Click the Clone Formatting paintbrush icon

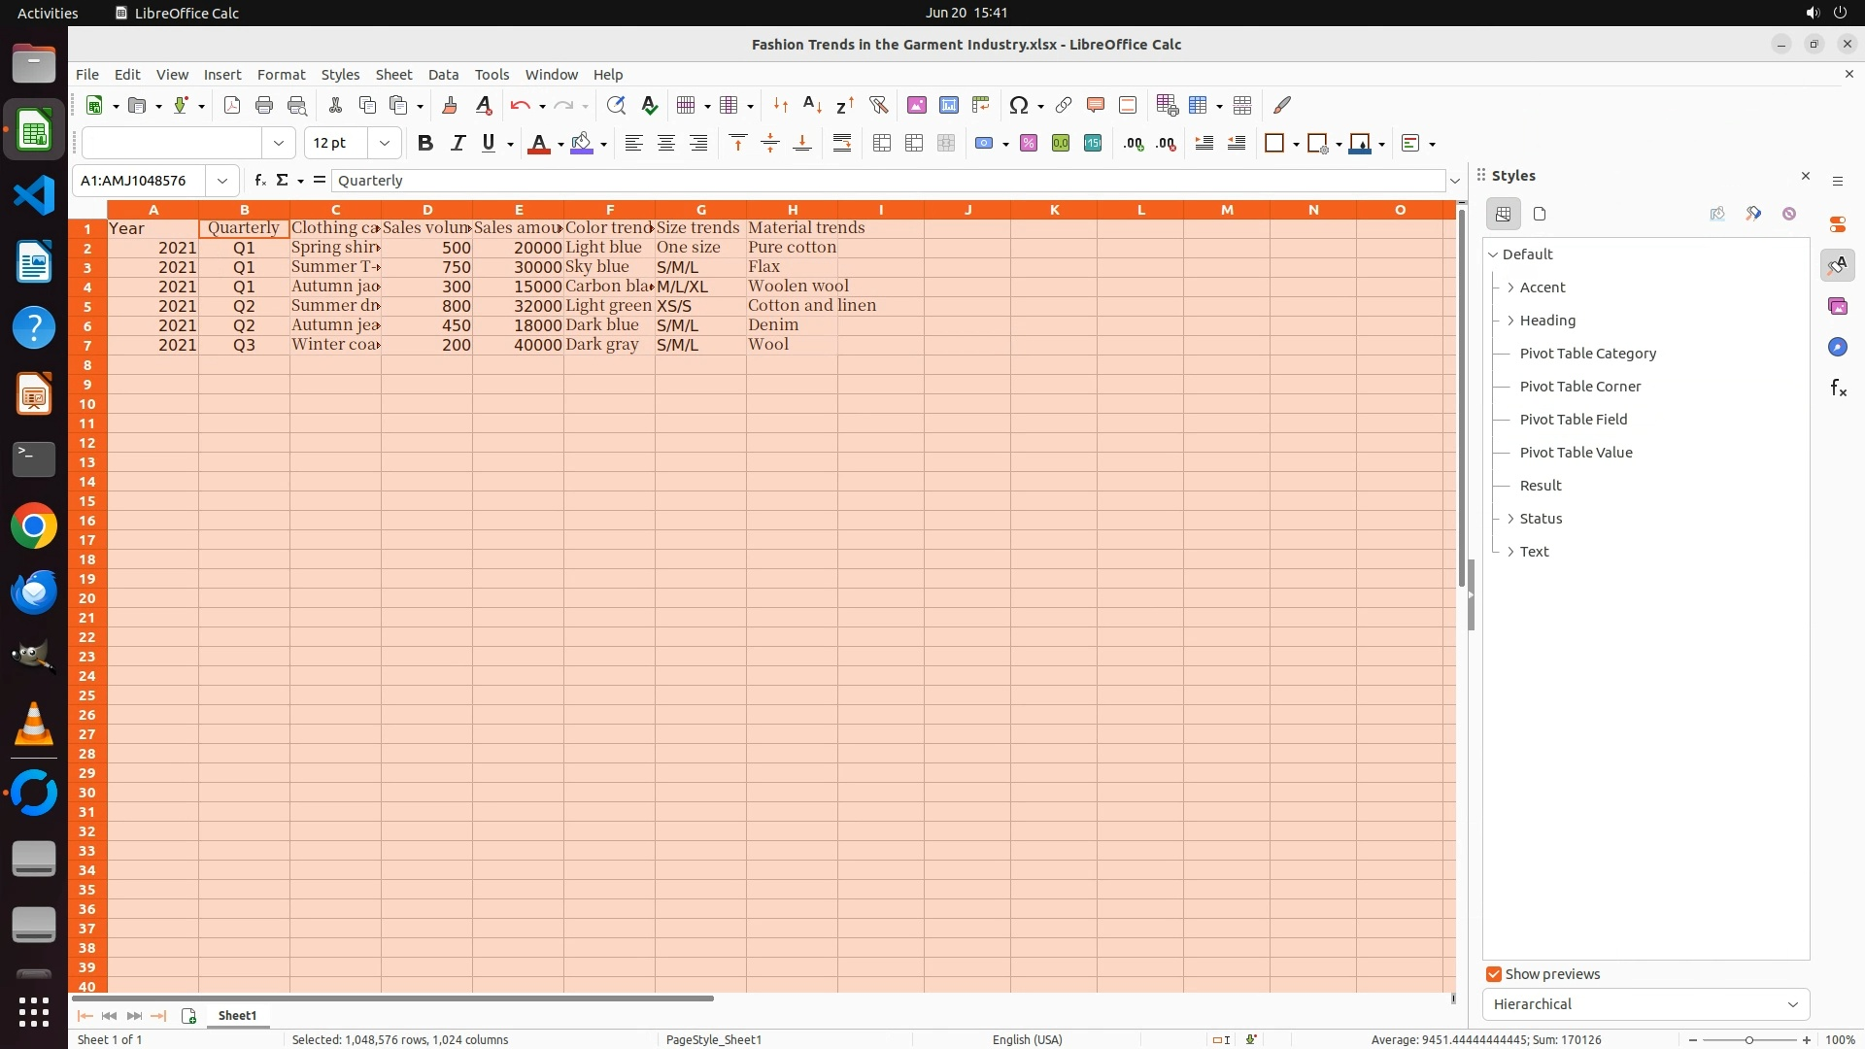point(450,105)
